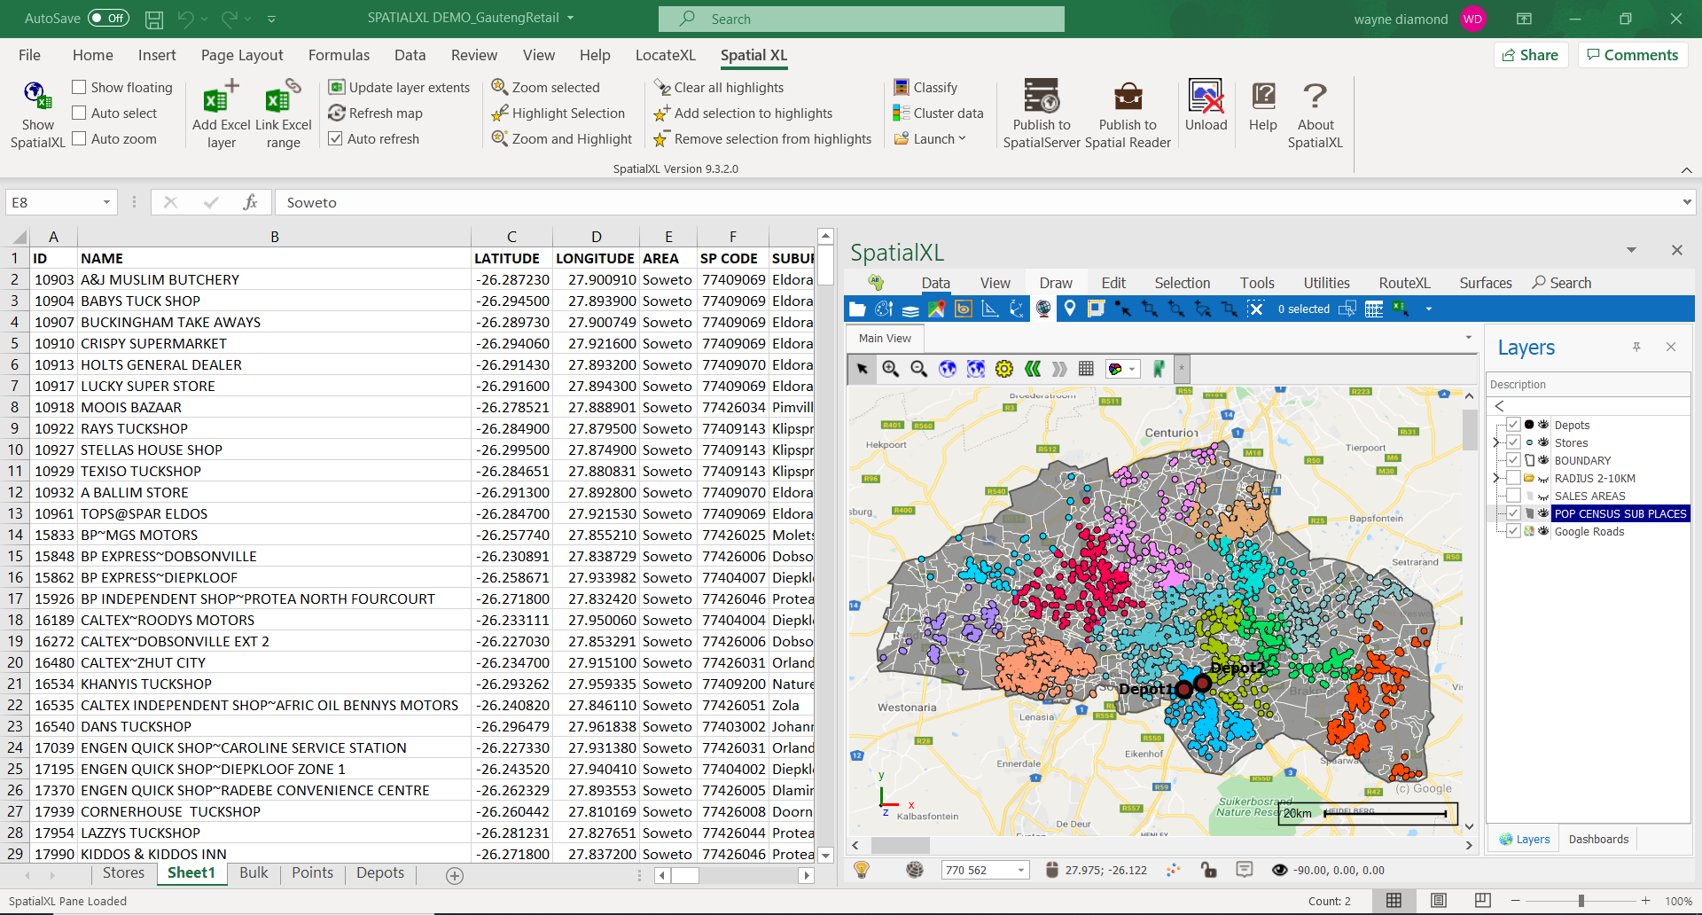Click the yellow gear icon on map toolbar
The width and height of the screenshot is (1702, 915).
[x=1003, y=369]
